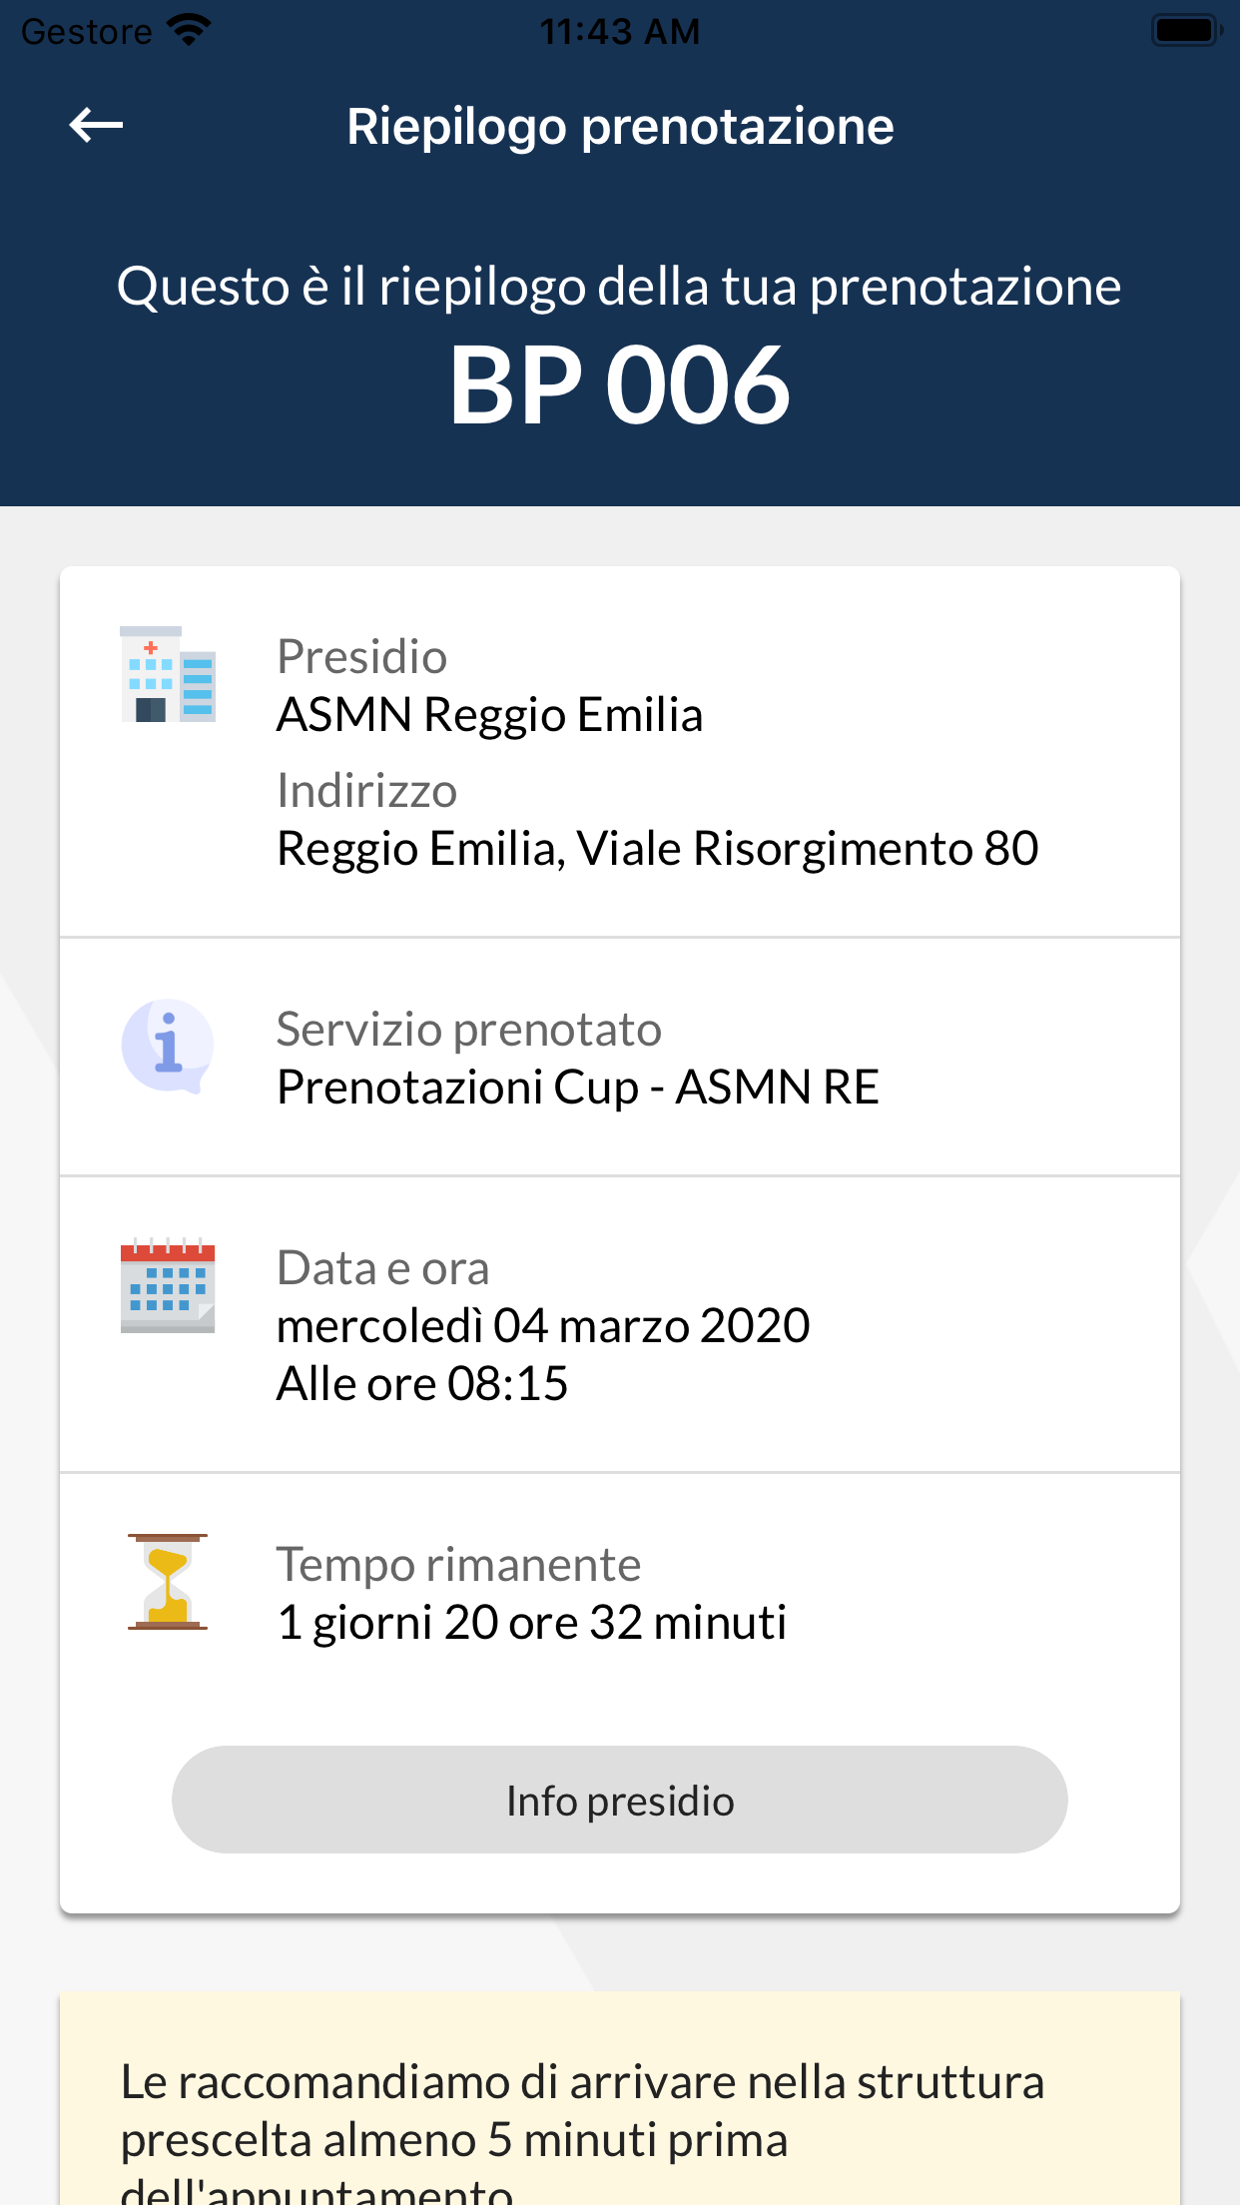This screenshot has height=2205, width=1240.
Task: Tap the calendar icon
Action: pos(168,1285)
